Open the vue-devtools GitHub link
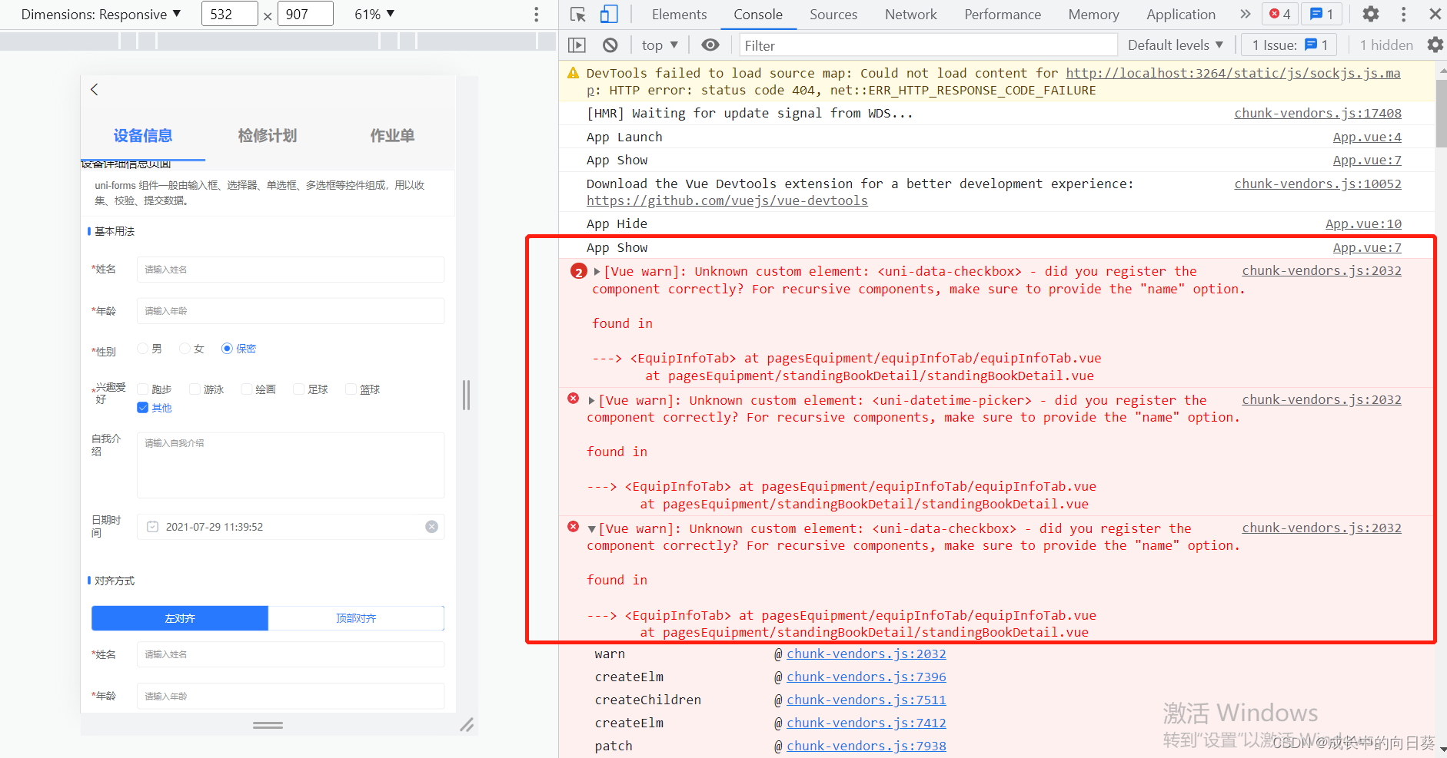The width and height of the screenshot is (1447, 758). click(727, 200)
